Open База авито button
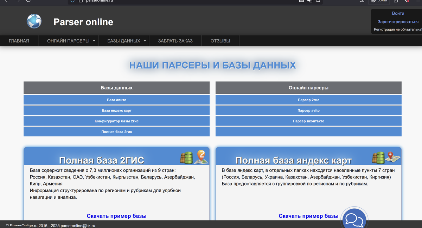422x228 pixels. (116, 100)
